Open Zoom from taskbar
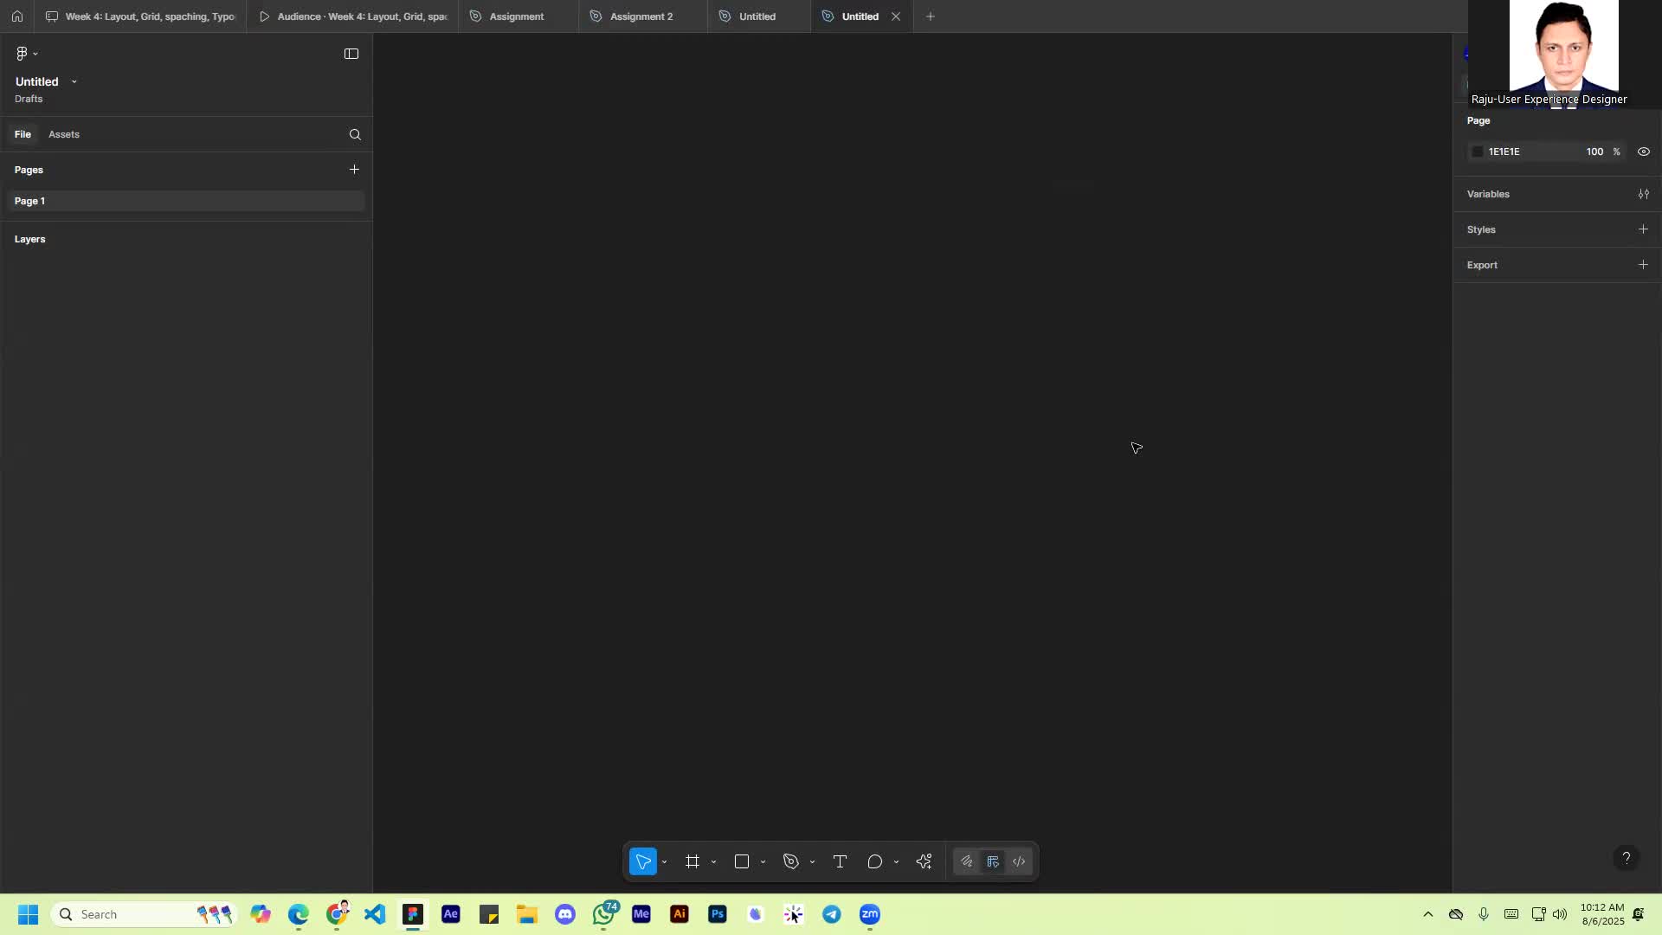This screenshot has width=1662, height=935. (870, 914)
